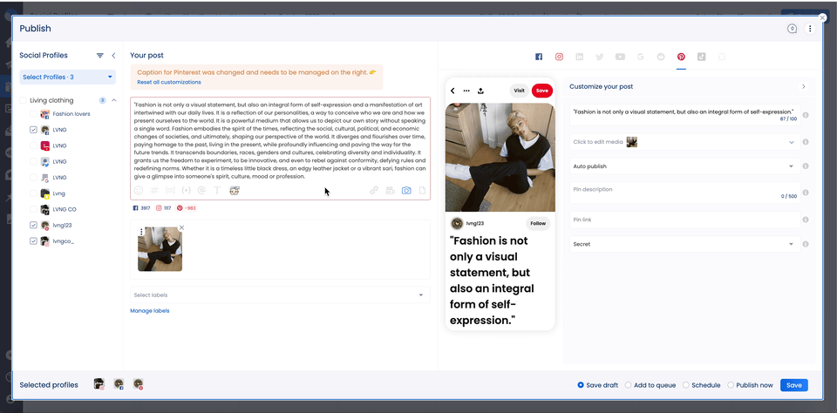Open saved captions bracket icon
The height and width of the screenshot is (413, 837).
tap(170, 190)
